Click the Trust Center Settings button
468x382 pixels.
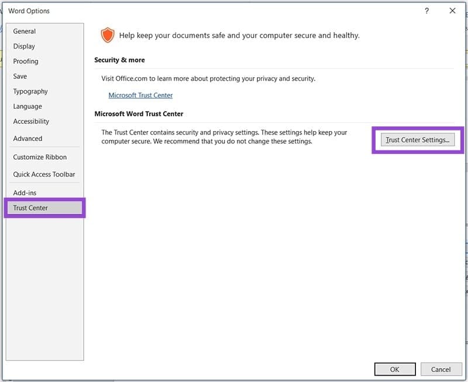click(x=418, y=140)
